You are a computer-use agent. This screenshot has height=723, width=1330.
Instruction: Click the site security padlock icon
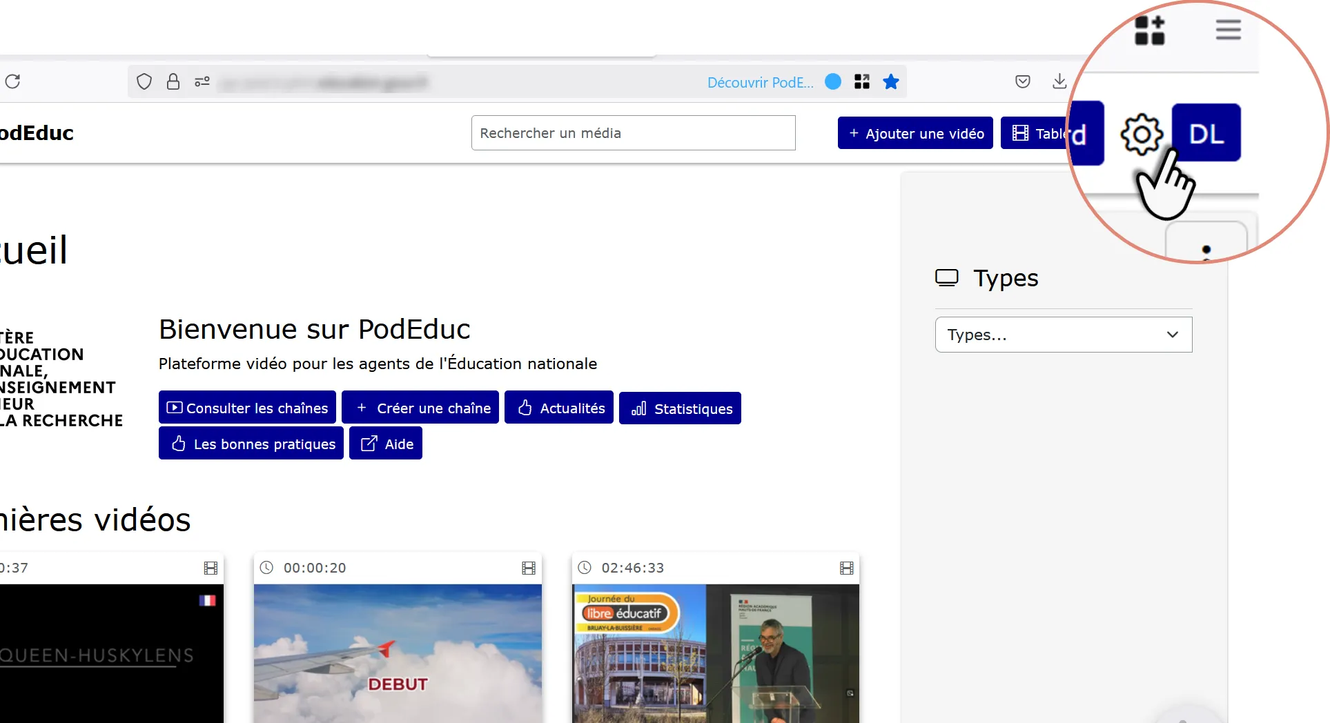(x=173, y=82)
